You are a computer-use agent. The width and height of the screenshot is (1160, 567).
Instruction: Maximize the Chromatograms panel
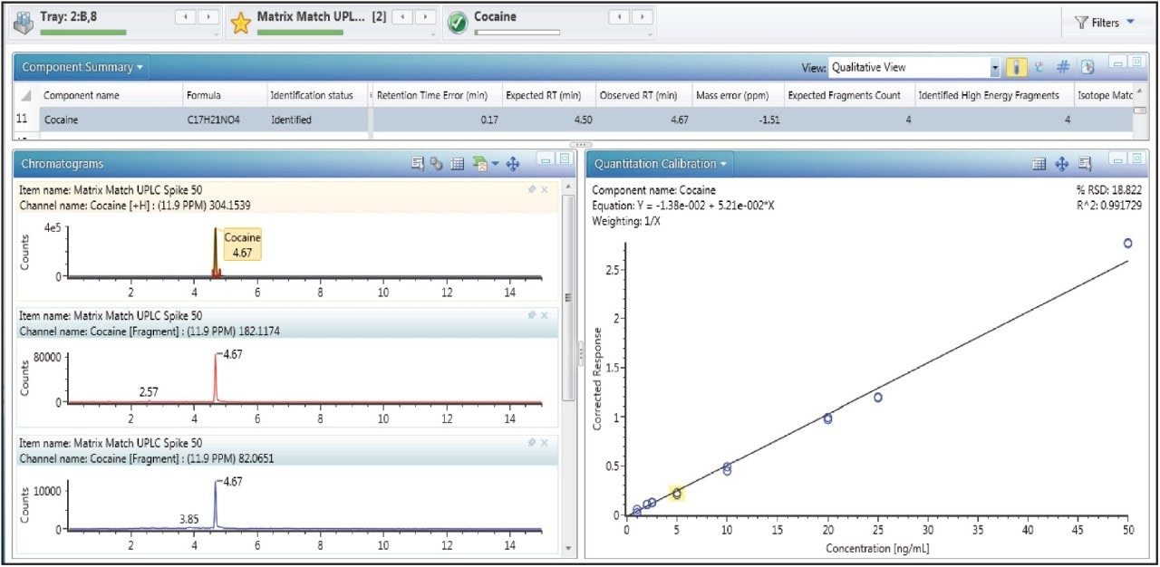(x=563, y=159)
